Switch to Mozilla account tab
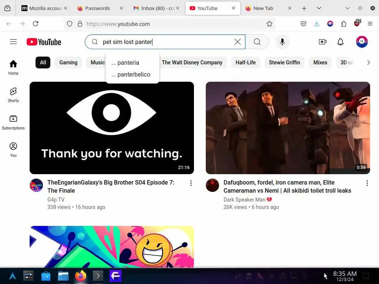The image size is (379, 284). pos(44,9)
